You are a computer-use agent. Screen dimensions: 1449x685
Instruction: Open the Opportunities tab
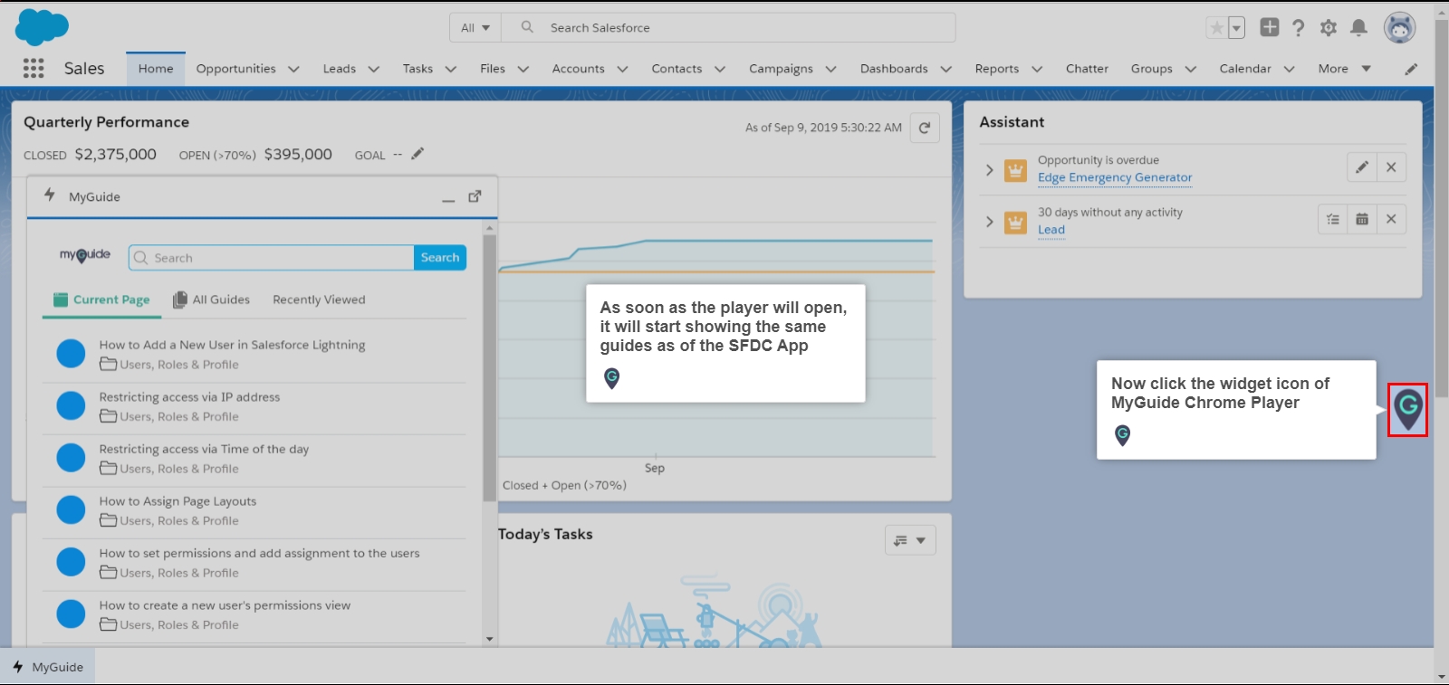[x=235, y=69]
